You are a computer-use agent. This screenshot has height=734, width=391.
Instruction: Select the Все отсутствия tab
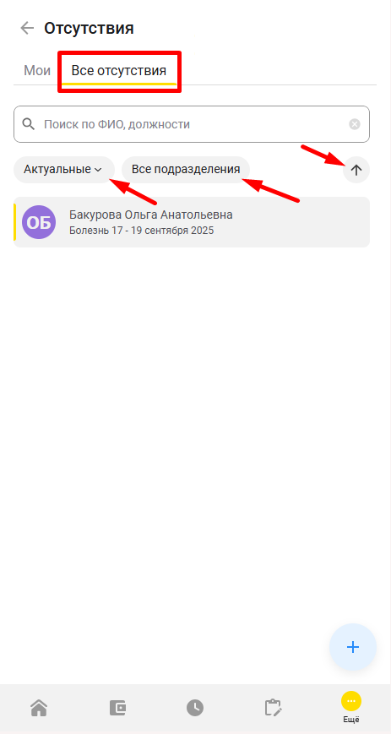(x=119, y=71)
